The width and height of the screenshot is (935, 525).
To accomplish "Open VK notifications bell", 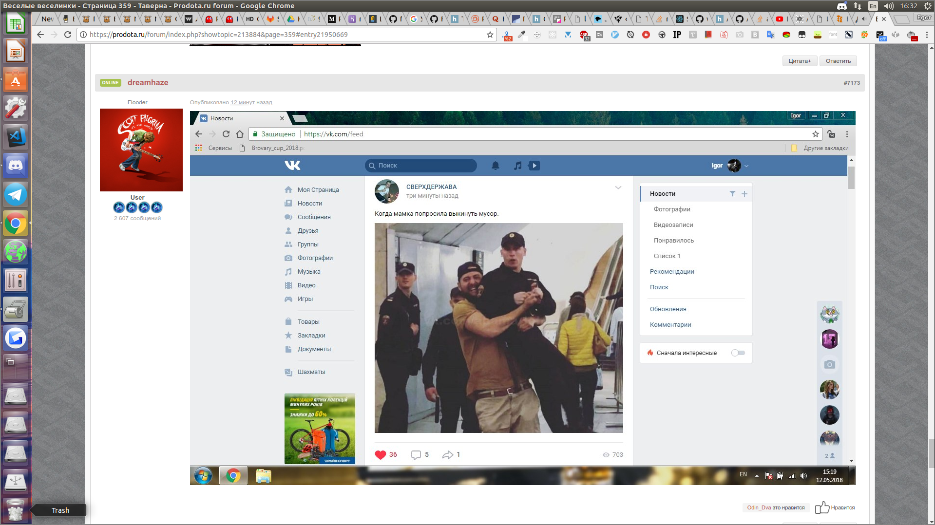I will click(x=496, y=166).
